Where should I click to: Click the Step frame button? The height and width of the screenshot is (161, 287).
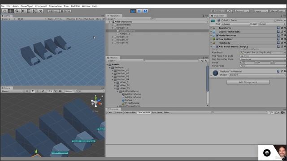click(145, 11)
